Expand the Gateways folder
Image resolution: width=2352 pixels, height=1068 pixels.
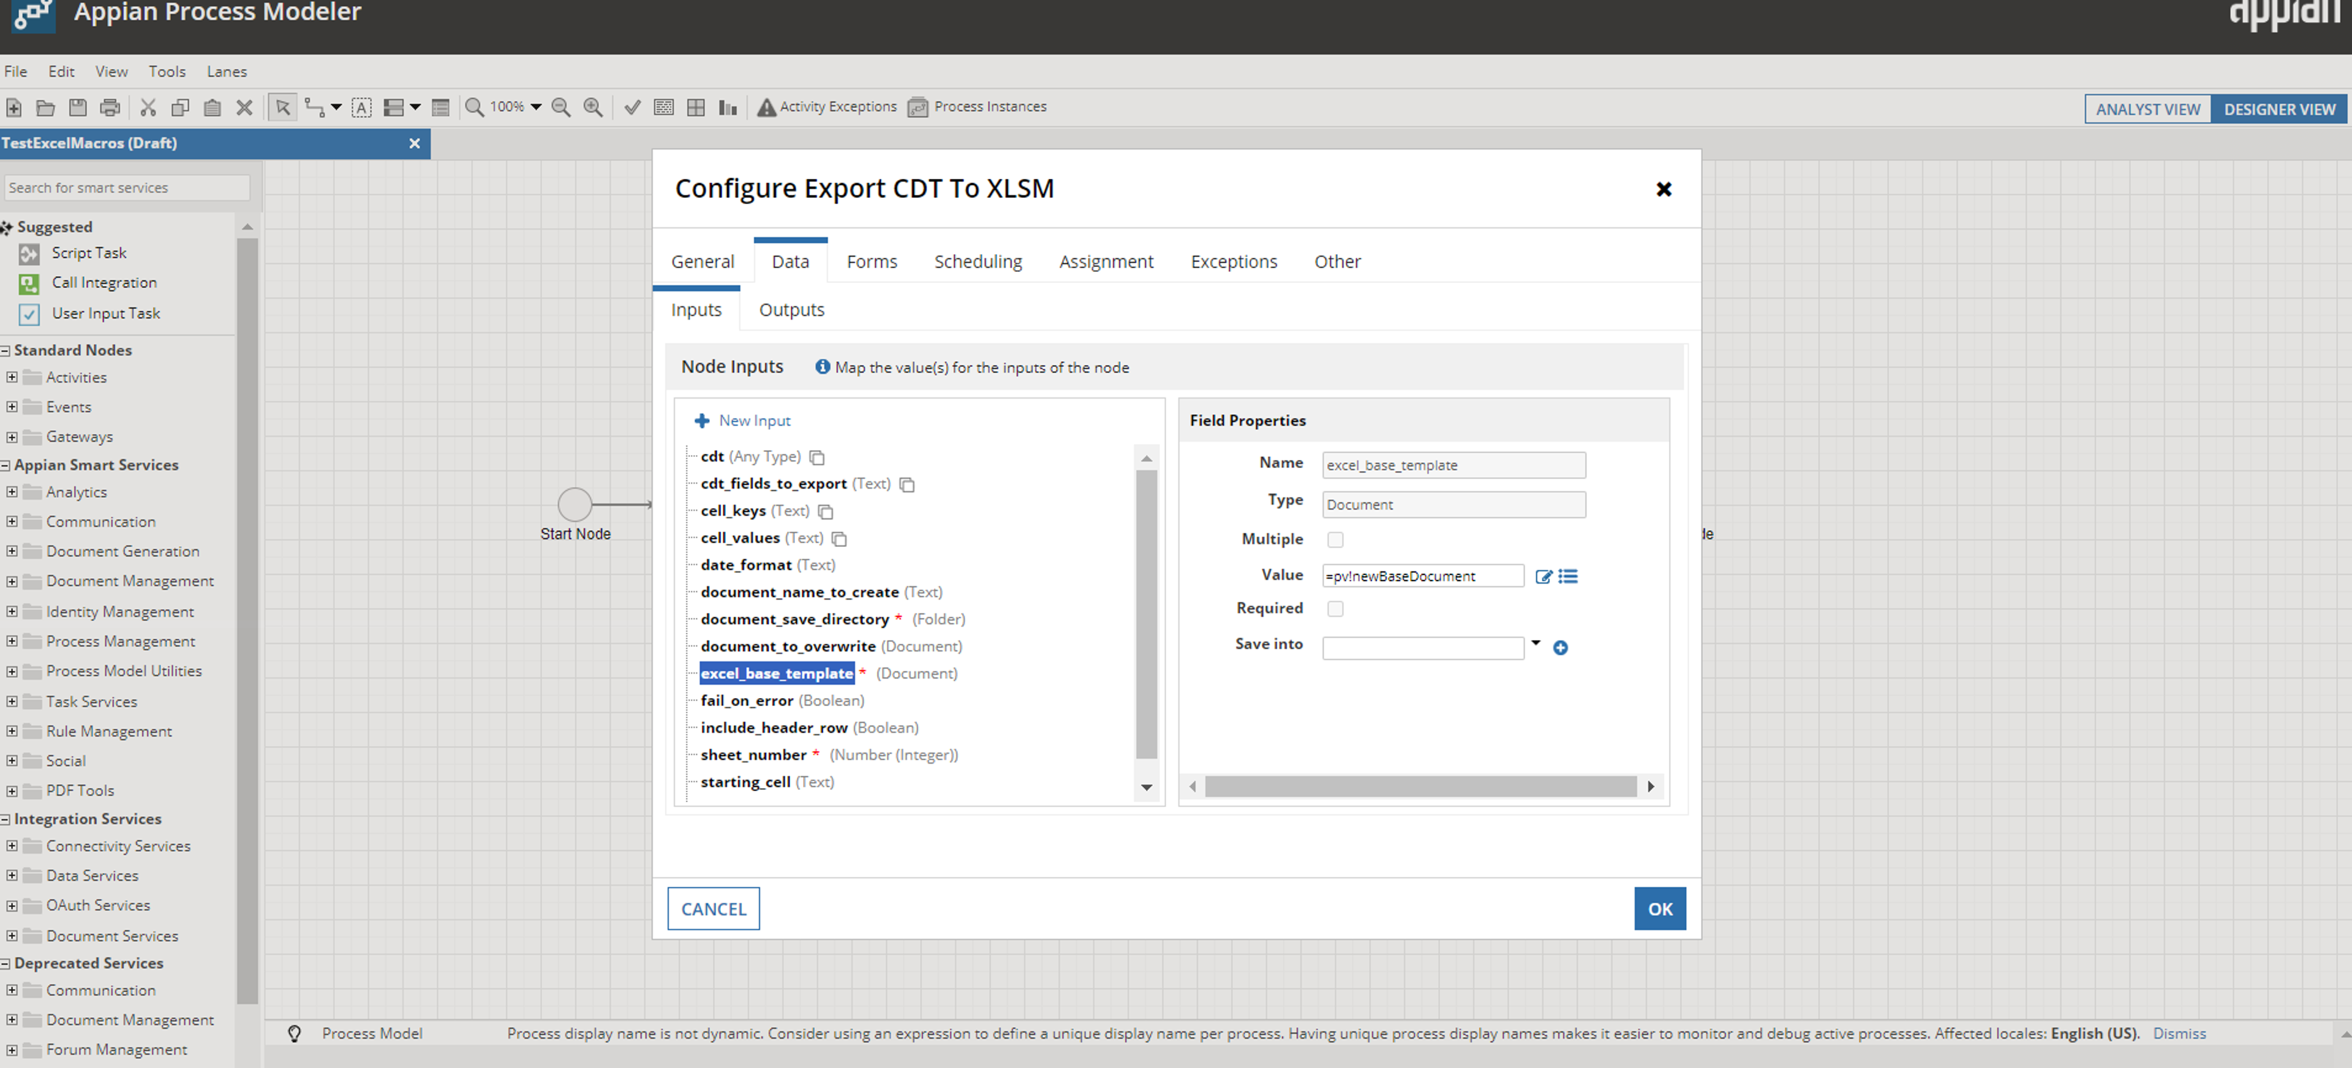(12, 437)
